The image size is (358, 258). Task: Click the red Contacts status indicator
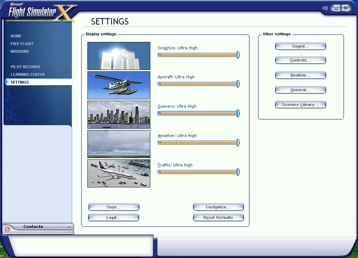pyautogui.click(x=7, y=229)
